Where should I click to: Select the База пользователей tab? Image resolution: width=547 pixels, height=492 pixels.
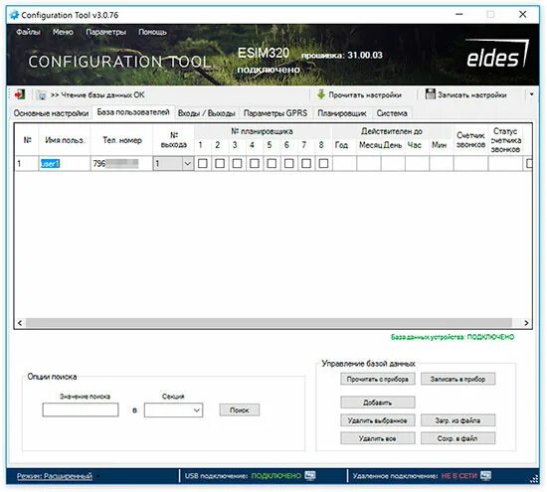133,112
